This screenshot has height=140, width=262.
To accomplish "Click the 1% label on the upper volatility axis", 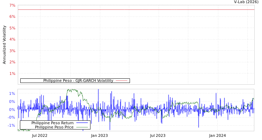I will click(x=12, y=73).
